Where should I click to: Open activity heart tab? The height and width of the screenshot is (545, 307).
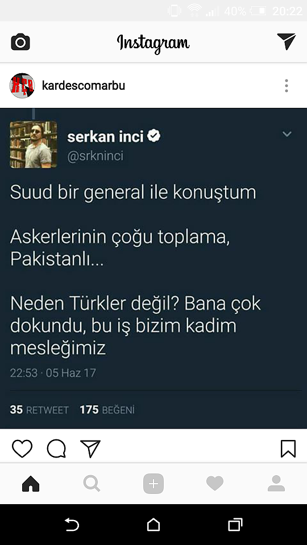click(x=215, y=484)
